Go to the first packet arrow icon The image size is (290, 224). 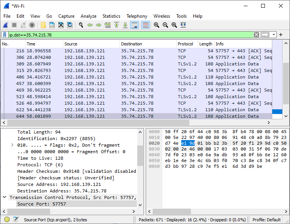click(116, 25)
